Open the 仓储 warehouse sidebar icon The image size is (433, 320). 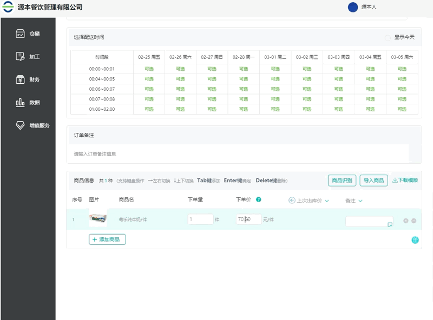pos(20,34)
